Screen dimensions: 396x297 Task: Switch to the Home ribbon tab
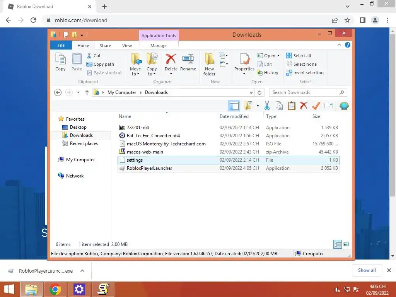point(83,46)
